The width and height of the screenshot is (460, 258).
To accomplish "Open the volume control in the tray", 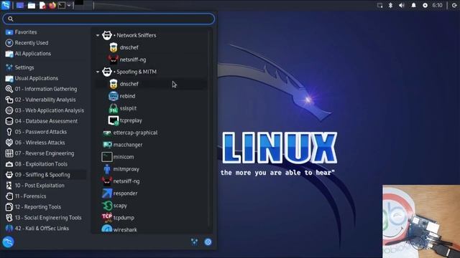I will (402, 5).
